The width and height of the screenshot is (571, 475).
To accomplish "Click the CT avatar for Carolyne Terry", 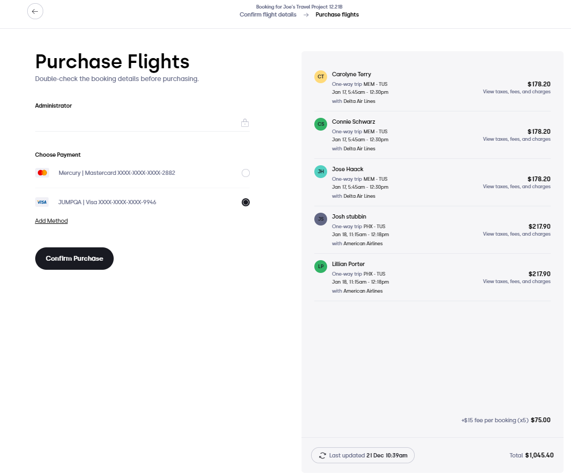I will pos(321,77).
